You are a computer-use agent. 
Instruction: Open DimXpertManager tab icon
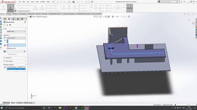click(x=18, y=19)
